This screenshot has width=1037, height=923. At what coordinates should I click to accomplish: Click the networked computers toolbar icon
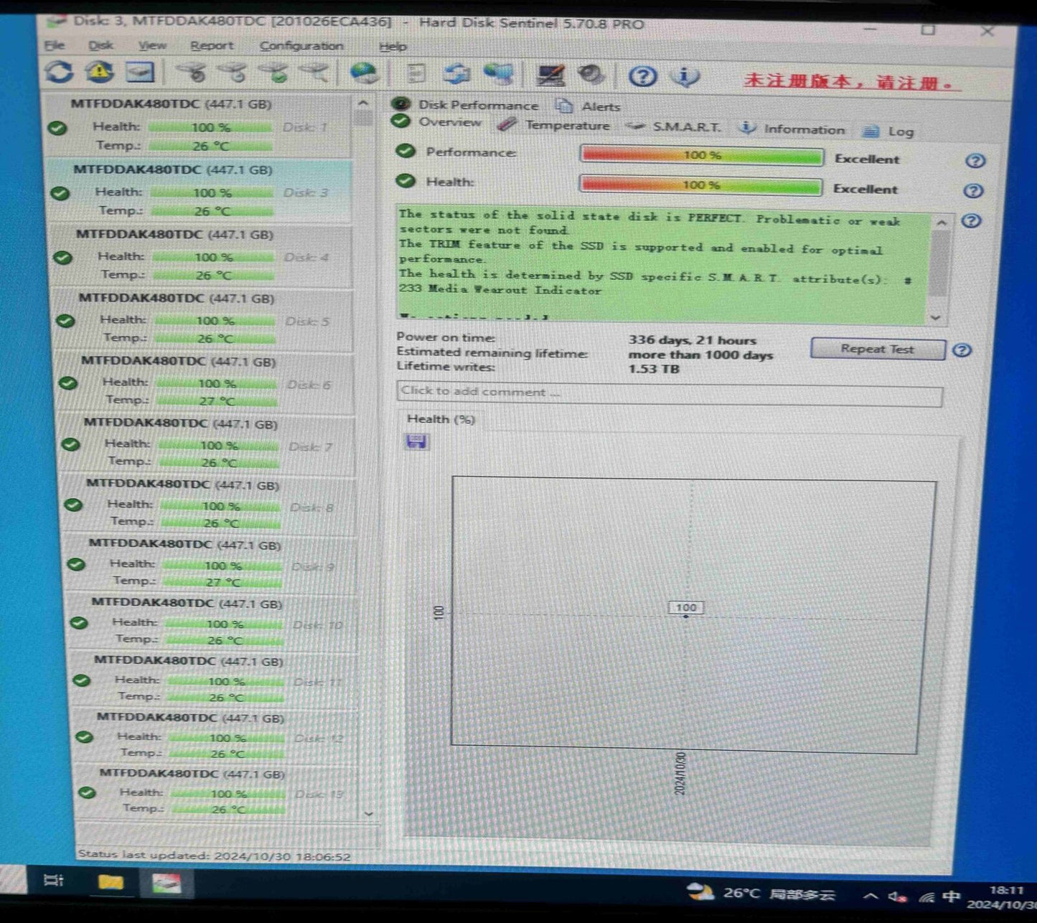pyautogui.click(x=499, y=73)
